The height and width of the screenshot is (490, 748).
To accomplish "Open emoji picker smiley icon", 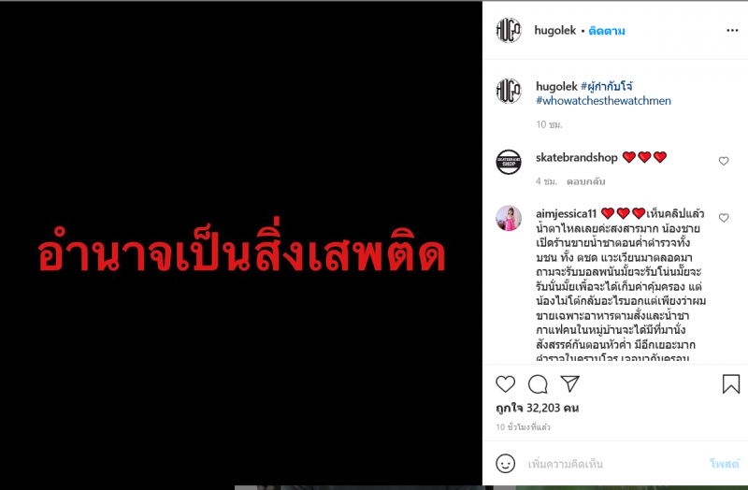I will 505,464.
